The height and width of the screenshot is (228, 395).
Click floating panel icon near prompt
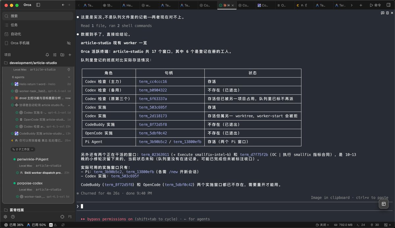pyautogui.click(x=383, y=204)
